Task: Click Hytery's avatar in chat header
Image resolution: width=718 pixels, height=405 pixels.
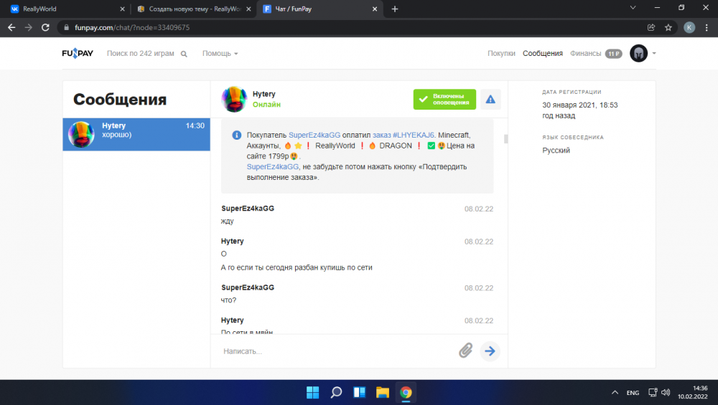Action: (234, 99)
